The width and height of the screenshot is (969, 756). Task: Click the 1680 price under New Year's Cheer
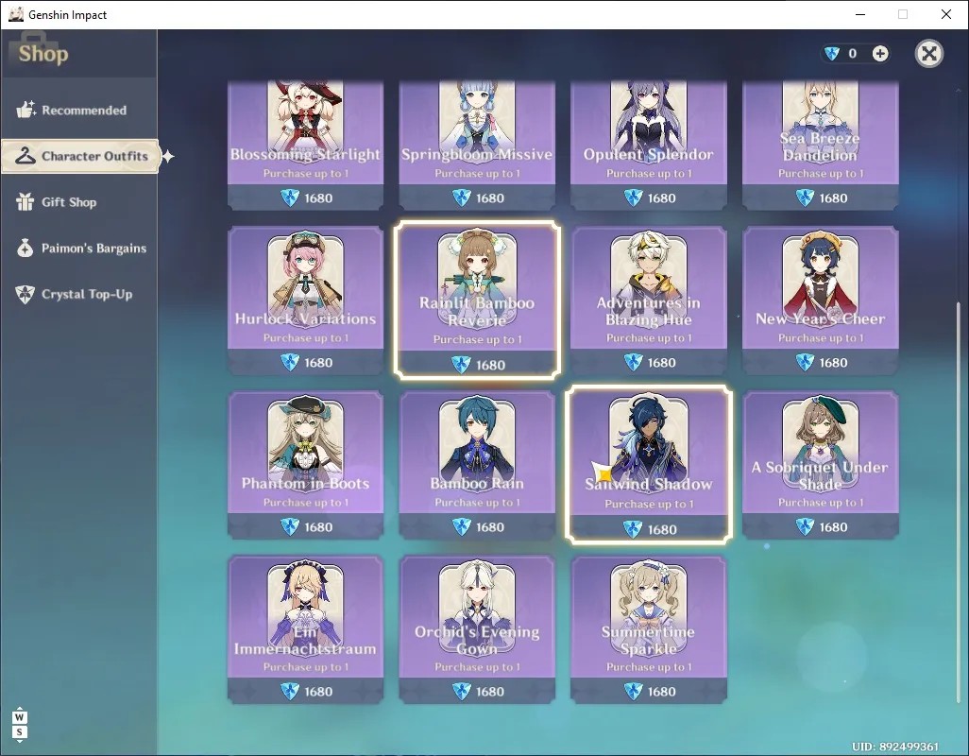[833, 362]
